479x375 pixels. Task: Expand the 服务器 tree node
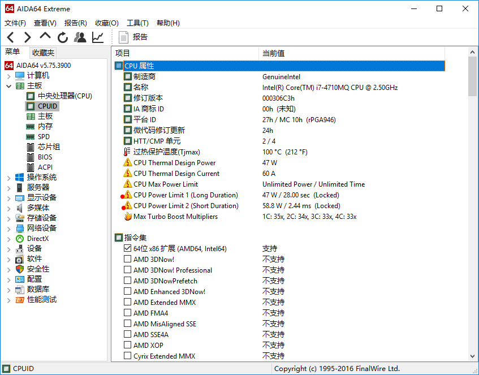(x=9, y=188)
